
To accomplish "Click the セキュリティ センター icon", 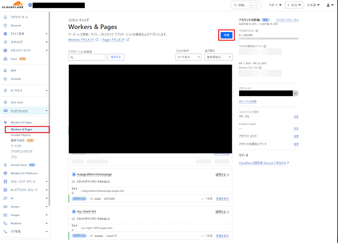I will [x=5, y=50].
